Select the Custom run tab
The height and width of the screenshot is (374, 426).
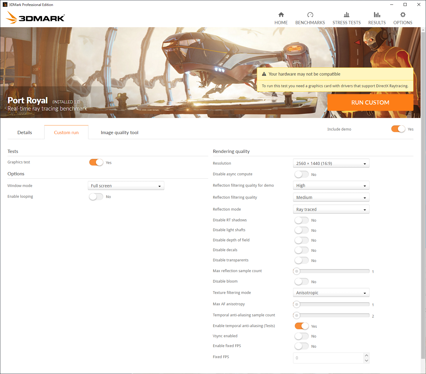66,132
